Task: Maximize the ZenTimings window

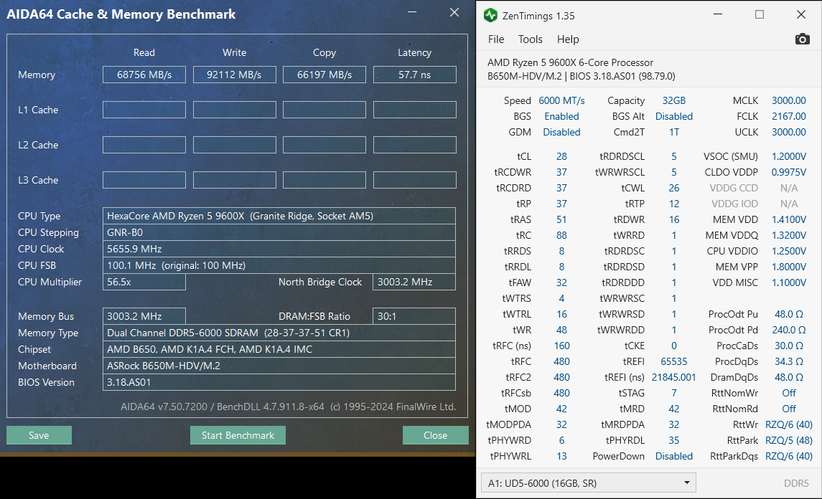Action: (x=759, y=14)
